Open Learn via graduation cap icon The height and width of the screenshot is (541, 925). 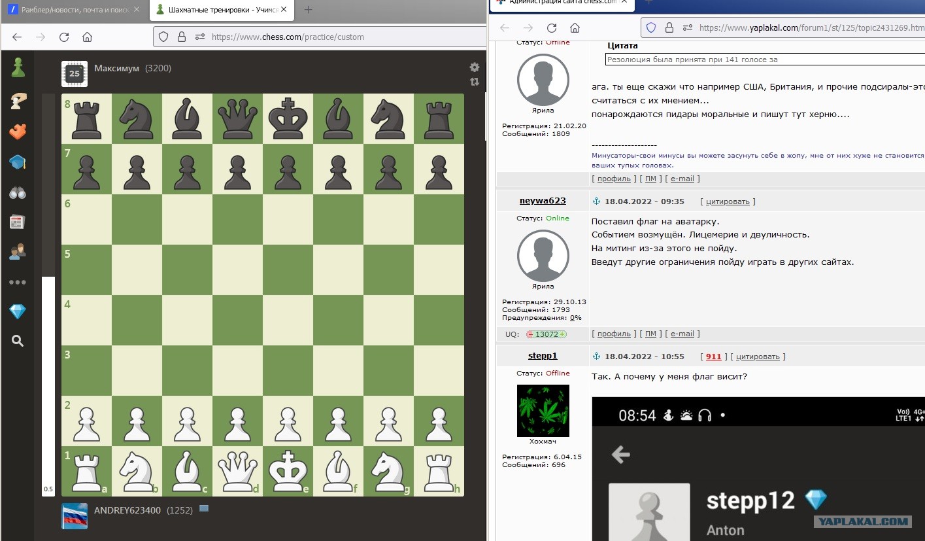point(18,162)
